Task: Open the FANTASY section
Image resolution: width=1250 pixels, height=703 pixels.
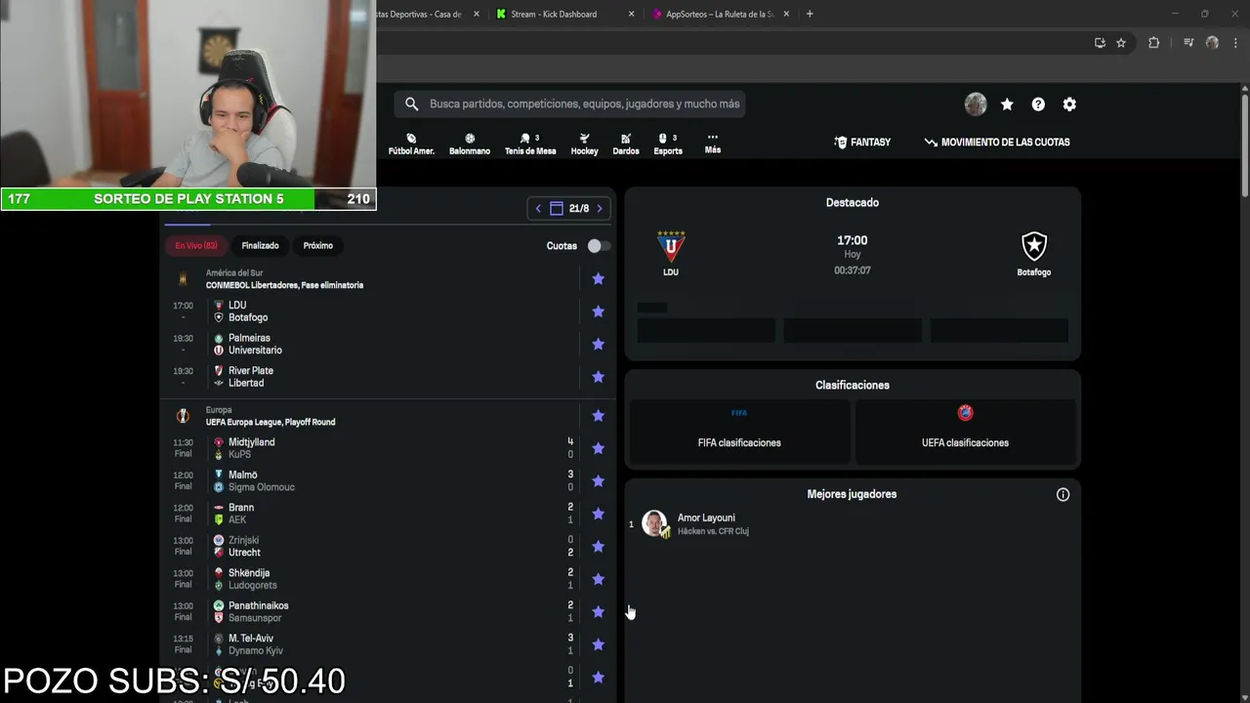Action: point(862,142)
